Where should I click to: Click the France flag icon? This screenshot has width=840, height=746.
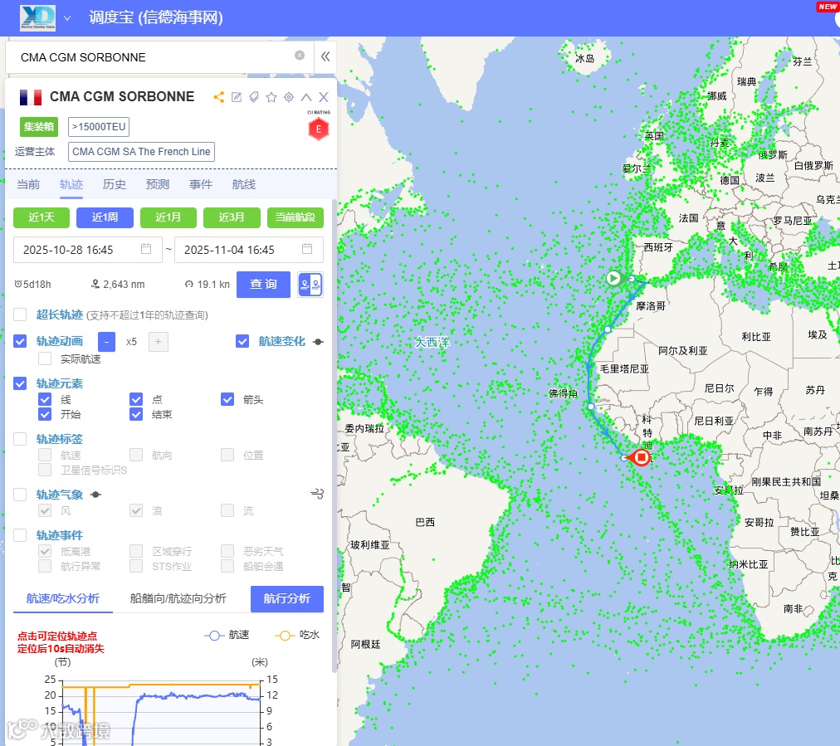(x=31, y=97)
